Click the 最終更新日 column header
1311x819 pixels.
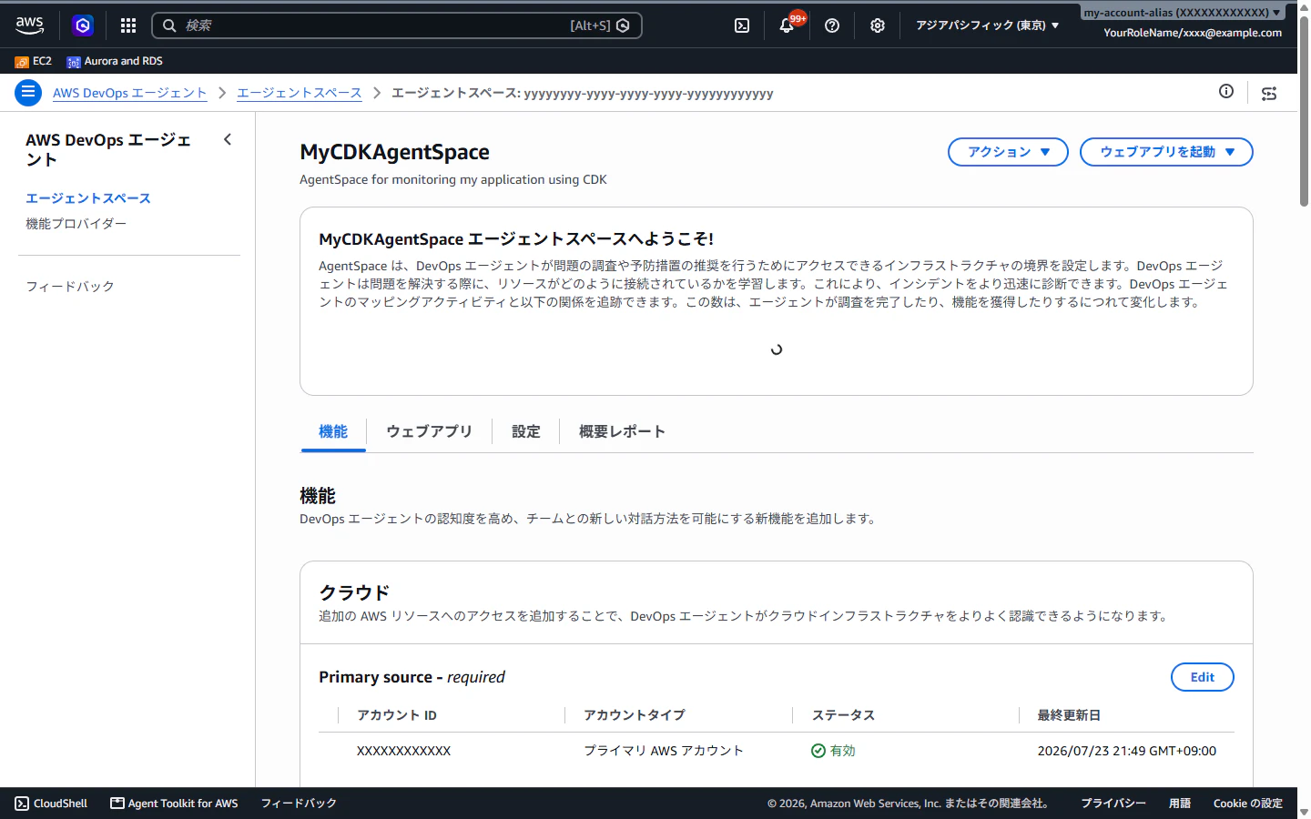pyautogui.click(x=1069, y=715)
